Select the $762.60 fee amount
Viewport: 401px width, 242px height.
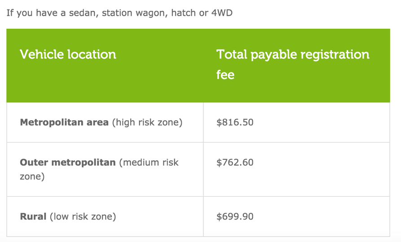235,163
